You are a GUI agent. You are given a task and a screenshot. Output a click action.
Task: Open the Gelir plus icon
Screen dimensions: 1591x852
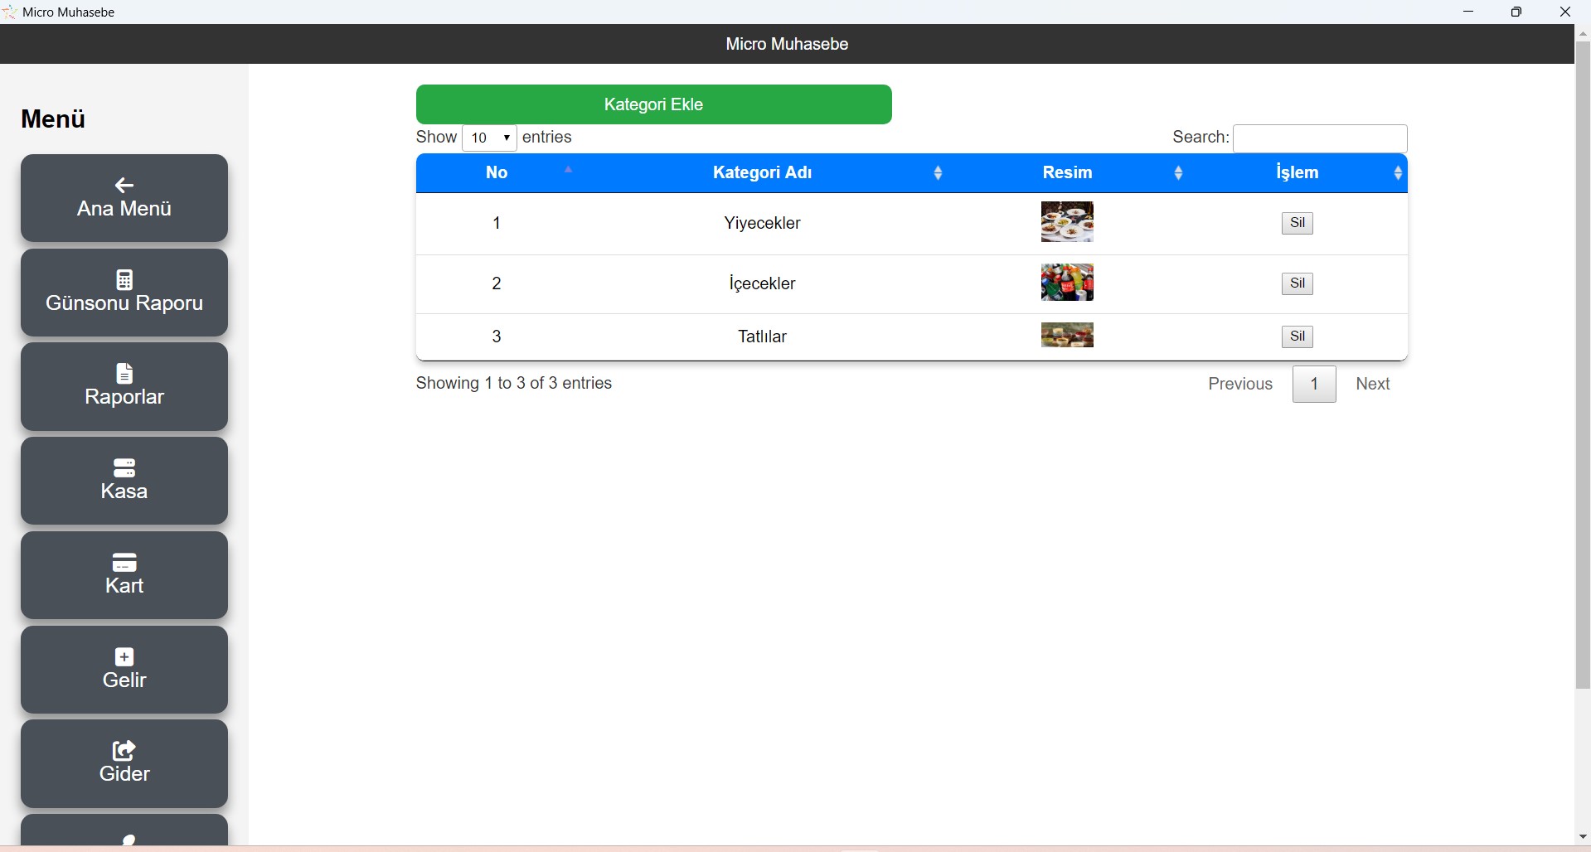tap(124, 657)
